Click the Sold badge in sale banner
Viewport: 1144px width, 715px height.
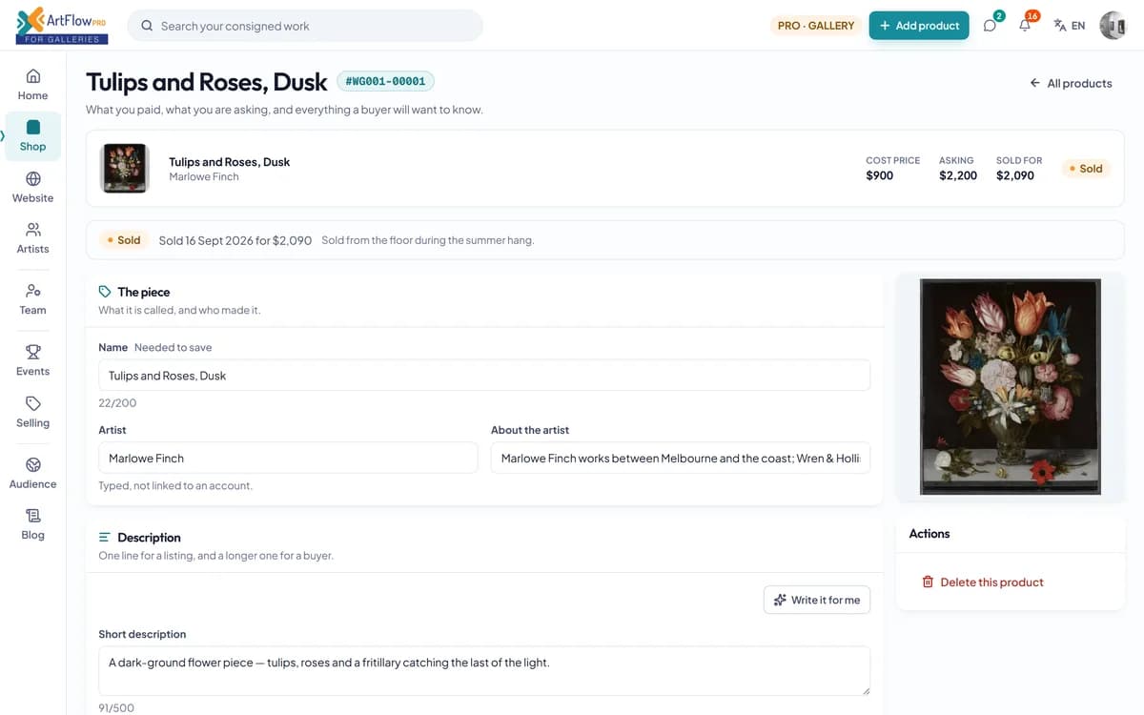point(123,240)
